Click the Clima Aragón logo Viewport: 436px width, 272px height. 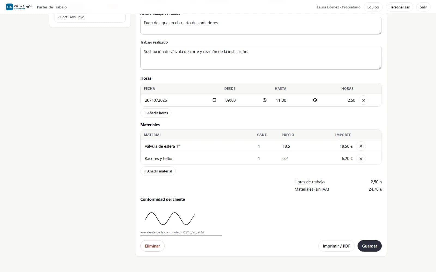[19, 7]
